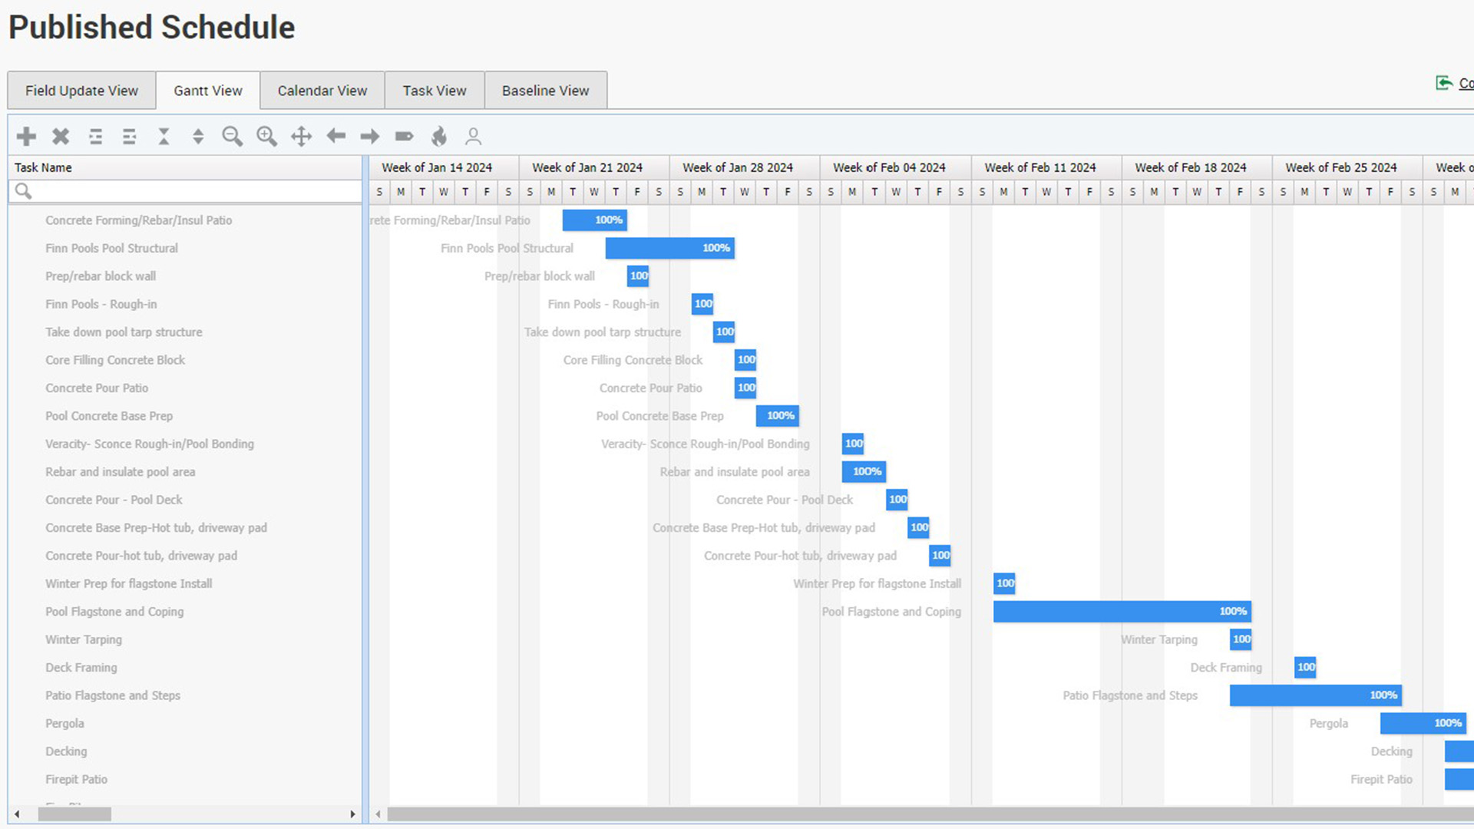Click the task list horizontal scrollbar thumb
The width and height of the screenshot is (1474, 829).
pos(74,814)
